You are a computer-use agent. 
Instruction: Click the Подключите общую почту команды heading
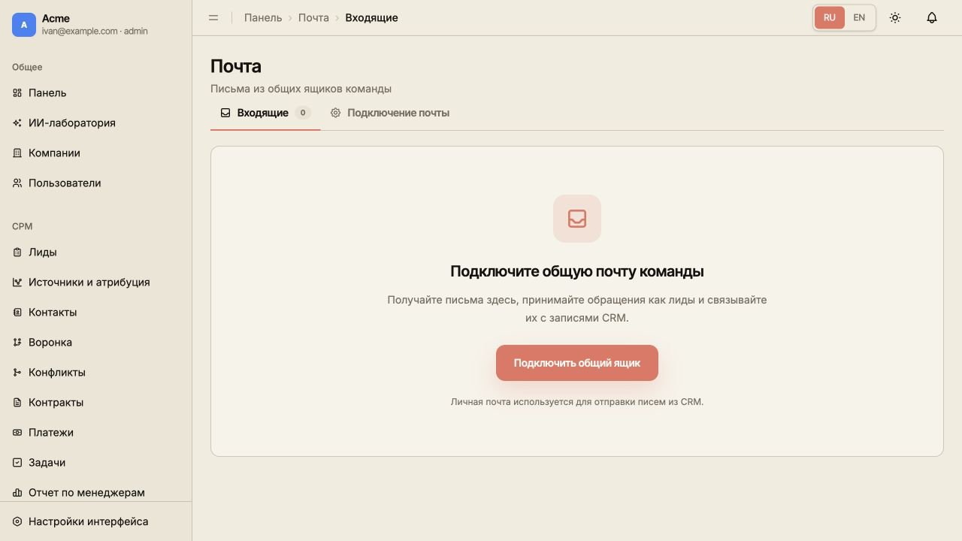click(577, 271)
